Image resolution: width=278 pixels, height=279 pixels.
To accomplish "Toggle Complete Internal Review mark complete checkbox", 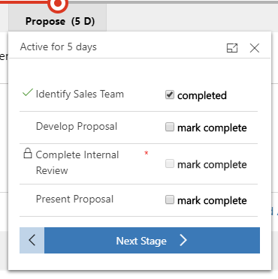I will coord(170,163).
